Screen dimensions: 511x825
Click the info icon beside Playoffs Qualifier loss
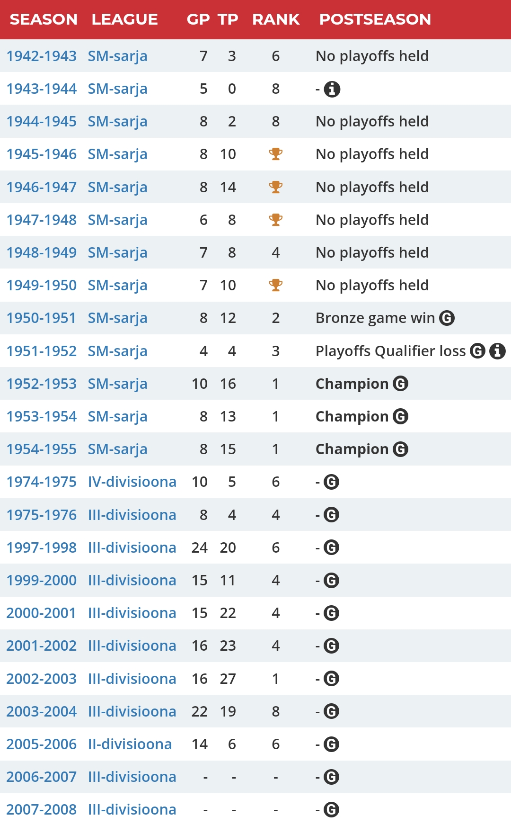pyautogui.click(x=497, y=351)
